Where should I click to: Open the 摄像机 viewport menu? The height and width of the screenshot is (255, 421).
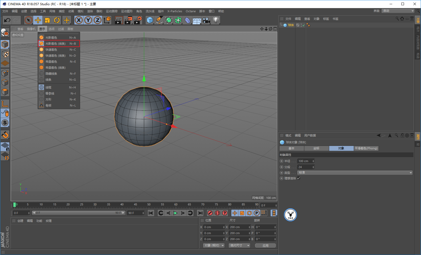[x=31, y=29]
